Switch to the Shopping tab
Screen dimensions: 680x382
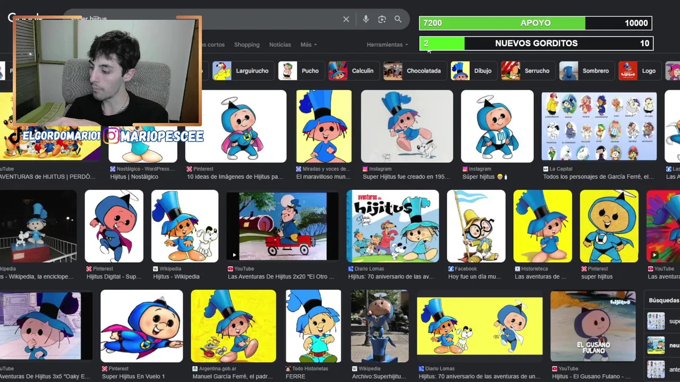pyautogui.click(x=246, y=45)
